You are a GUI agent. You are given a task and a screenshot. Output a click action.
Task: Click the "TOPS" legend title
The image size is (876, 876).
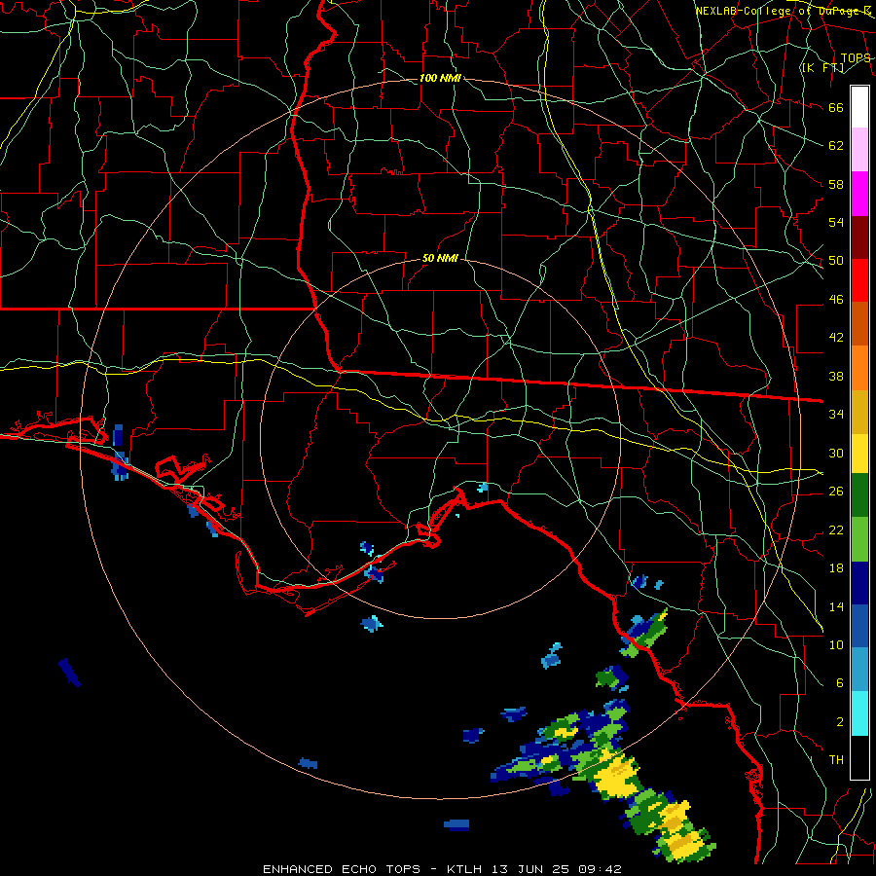(x=856, y=58)
